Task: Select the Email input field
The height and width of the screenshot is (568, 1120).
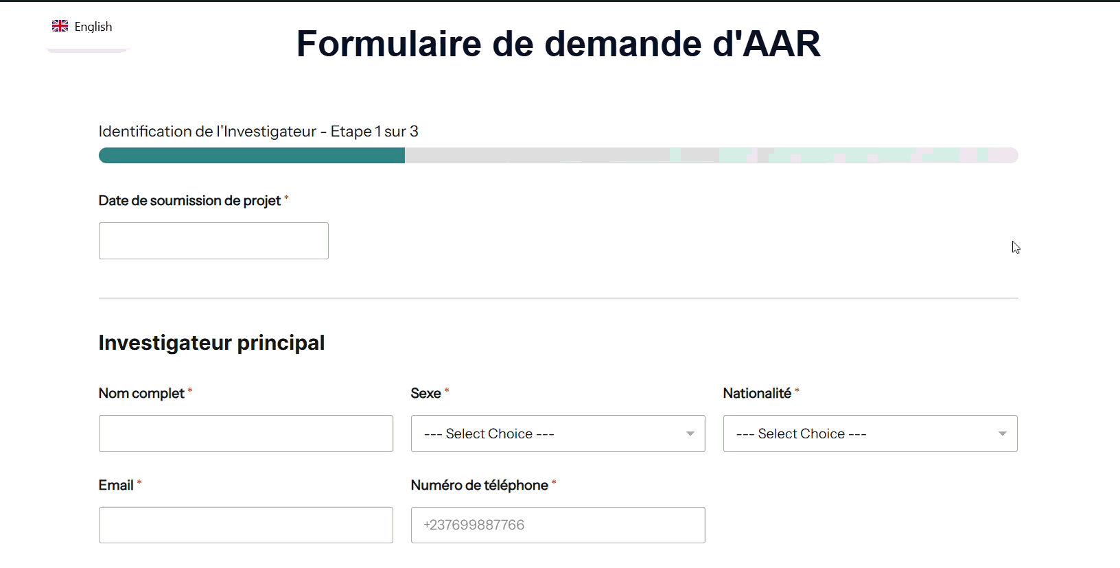Action: pos(246,525)
